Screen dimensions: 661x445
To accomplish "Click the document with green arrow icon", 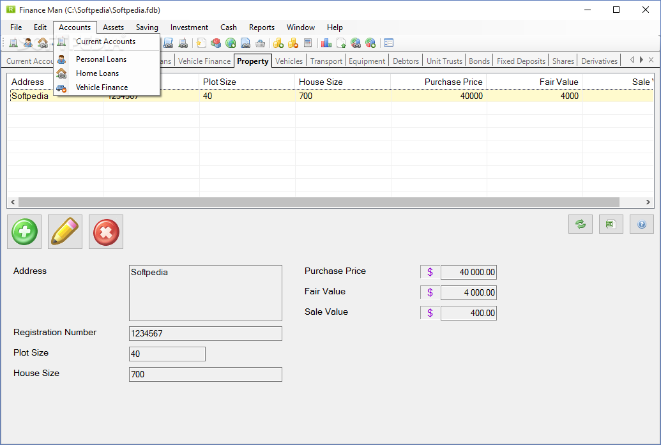I will click(341, 43).
